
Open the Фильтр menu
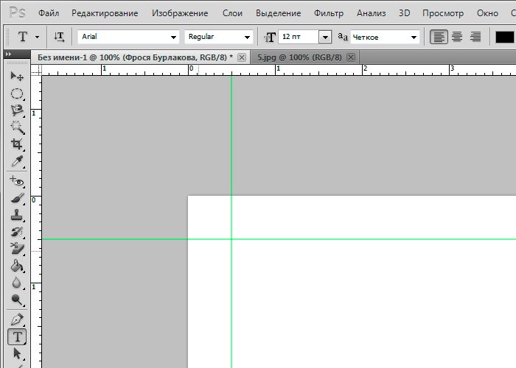pyautogui.click(x=328, y=13)
